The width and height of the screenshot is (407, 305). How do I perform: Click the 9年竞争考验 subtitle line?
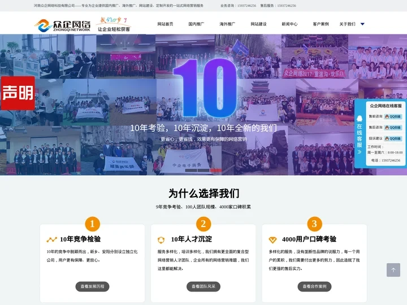coord(203,207)
